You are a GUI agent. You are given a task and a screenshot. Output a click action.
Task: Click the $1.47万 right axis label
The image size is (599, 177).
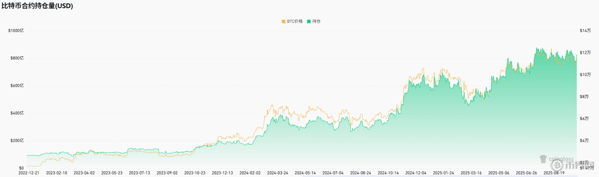pos(586,168)
